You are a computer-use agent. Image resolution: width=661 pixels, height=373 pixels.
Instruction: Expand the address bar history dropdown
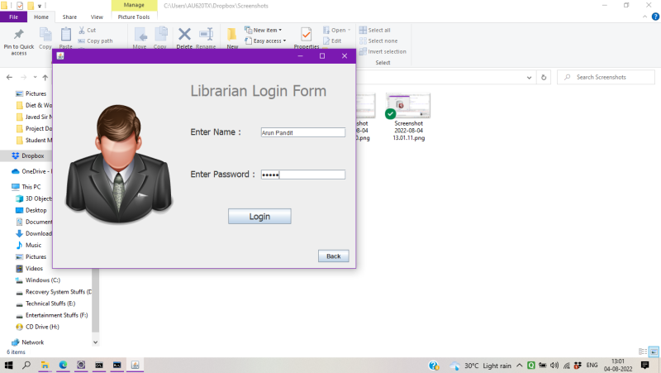click(529, 78)
